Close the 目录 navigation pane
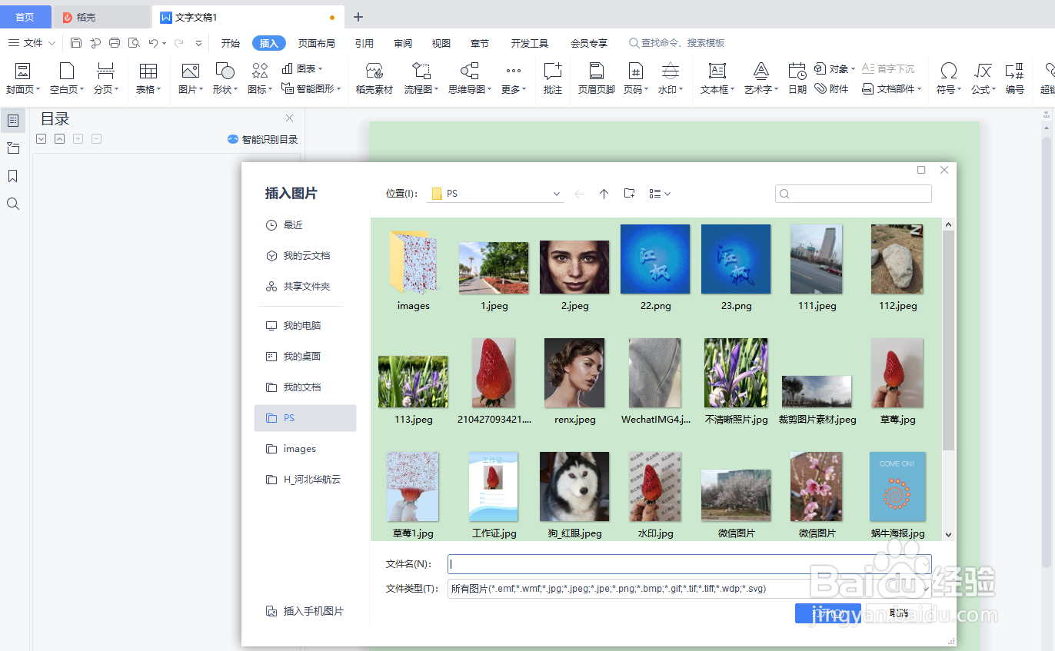Viewport: 1055px width, 651px height. tap(289, 118)
